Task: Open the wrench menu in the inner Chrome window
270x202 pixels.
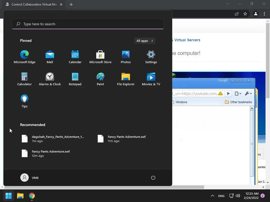Action: pos(248,93)
